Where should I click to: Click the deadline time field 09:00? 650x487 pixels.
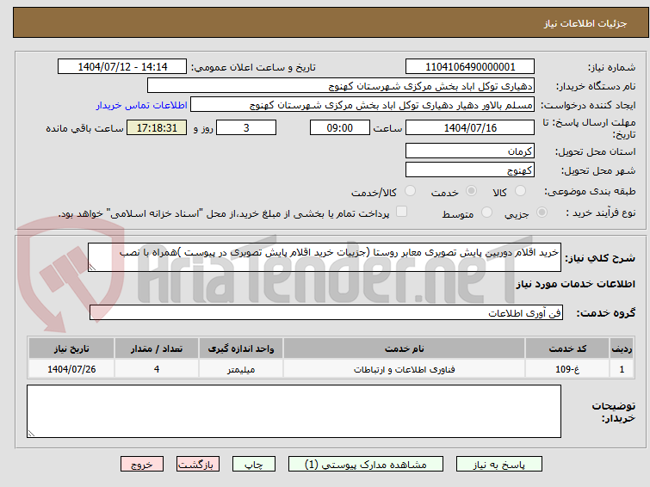[x=339, y=127]
